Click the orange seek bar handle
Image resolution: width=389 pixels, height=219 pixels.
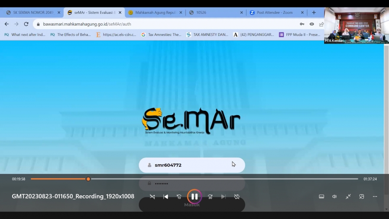[x=88, y=179]
